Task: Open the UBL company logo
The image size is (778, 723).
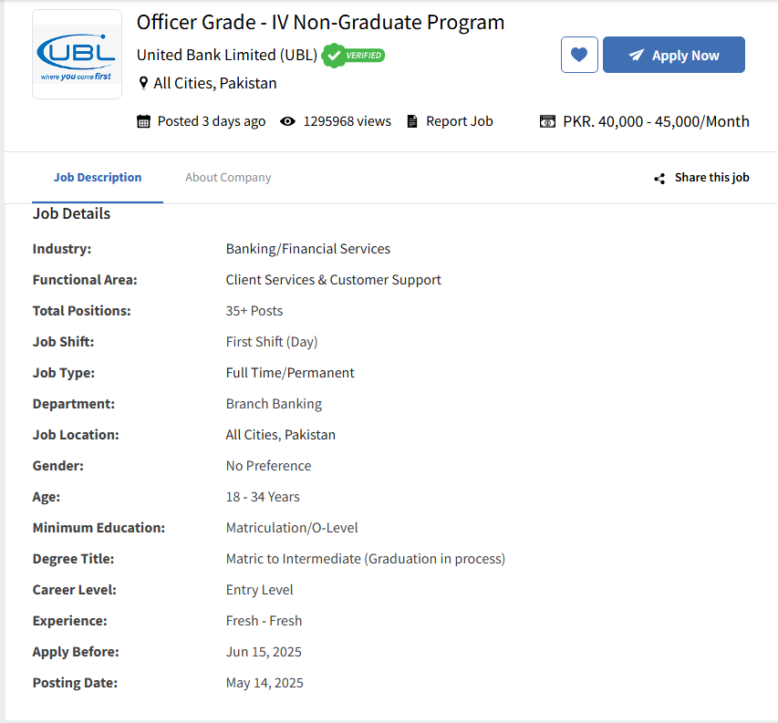Action: click(77, 55)
